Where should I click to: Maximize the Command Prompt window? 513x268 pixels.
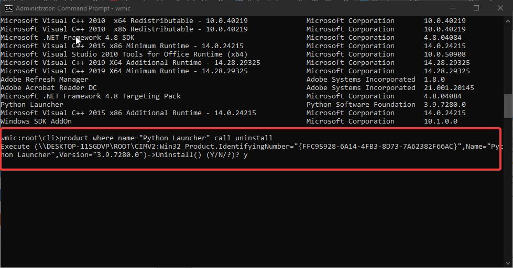point(476,8)
